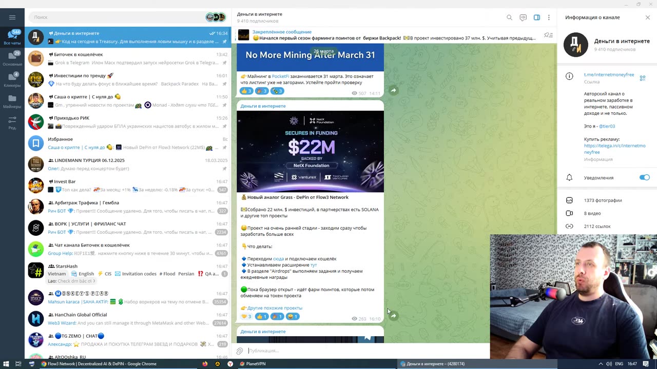Open the 'Кликеры' chat folder
657x369 pixels.
point(12,80)
